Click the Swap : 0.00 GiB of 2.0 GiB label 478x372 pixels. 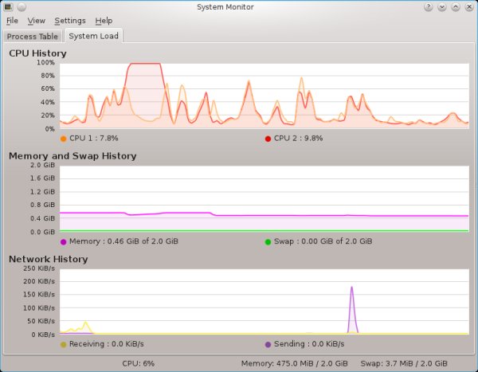(x=323, y=241)
